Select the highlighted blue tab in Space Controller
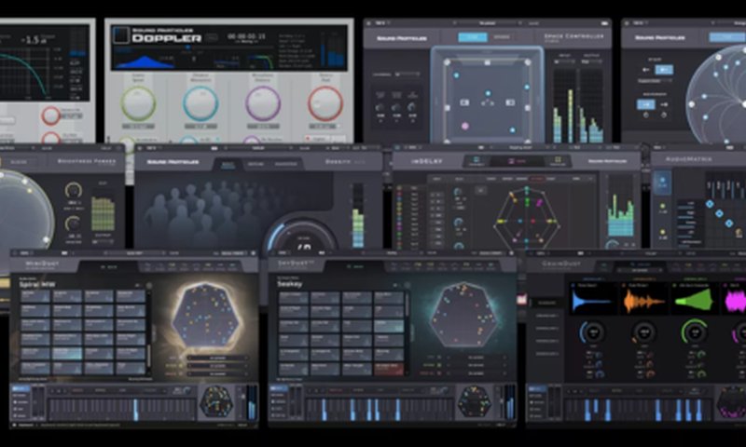 pyautogui.click(x=473, y=37)
